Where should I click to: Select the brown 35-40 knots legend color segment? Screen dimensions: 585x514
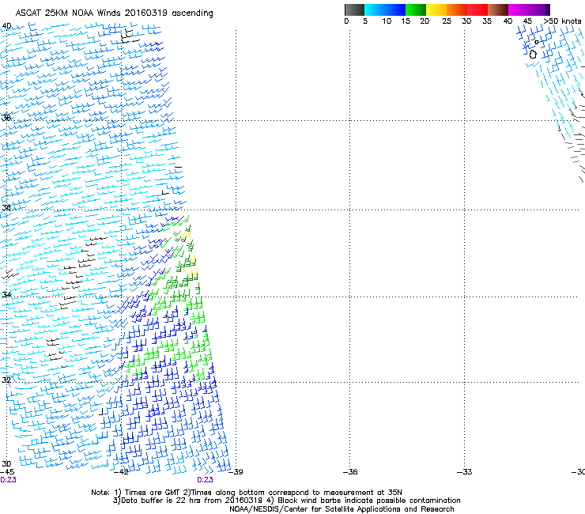(498, 9)
